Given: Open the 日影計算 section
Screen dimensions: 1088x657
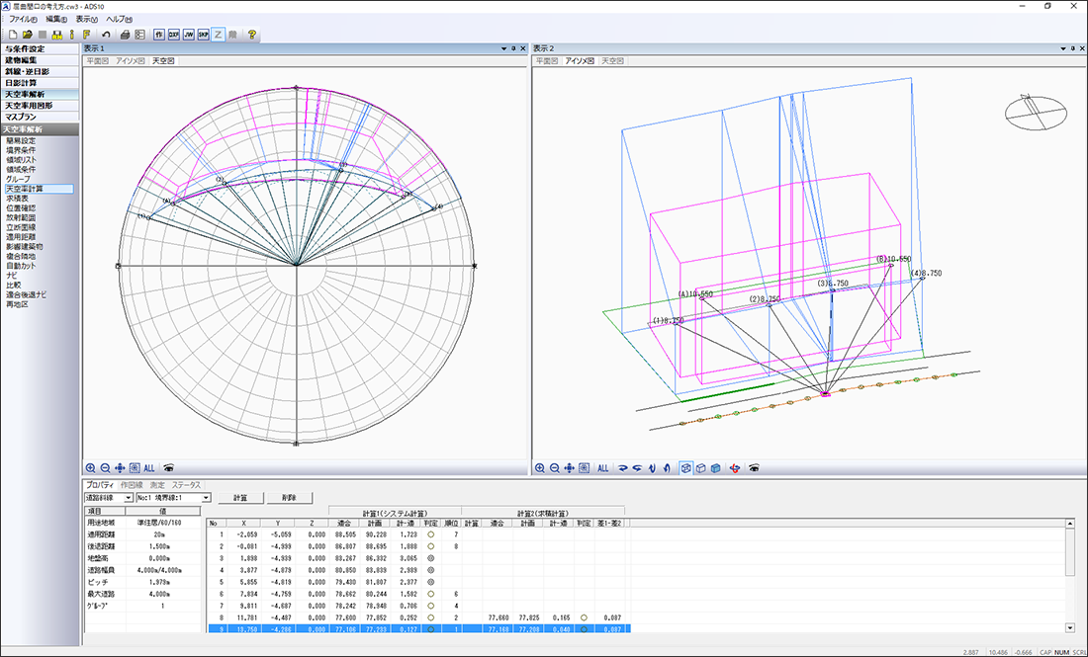Looking at the screenshot, I should 40,83.
